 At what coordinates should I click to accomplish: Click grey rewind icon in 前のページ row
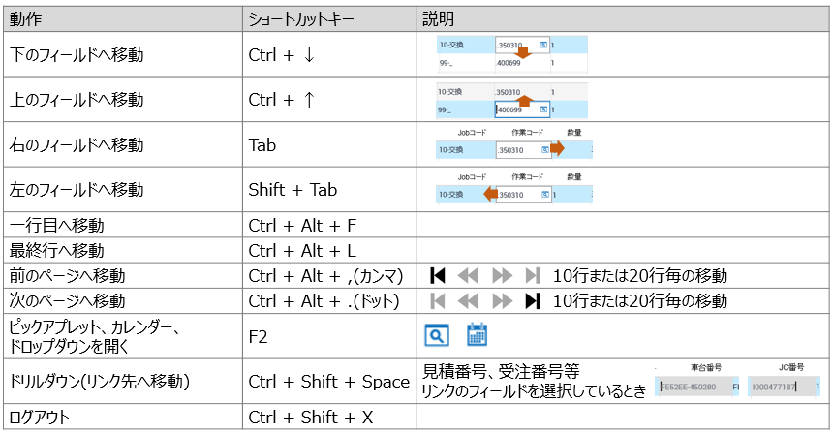pyautogui.click(x=469, y=275)
